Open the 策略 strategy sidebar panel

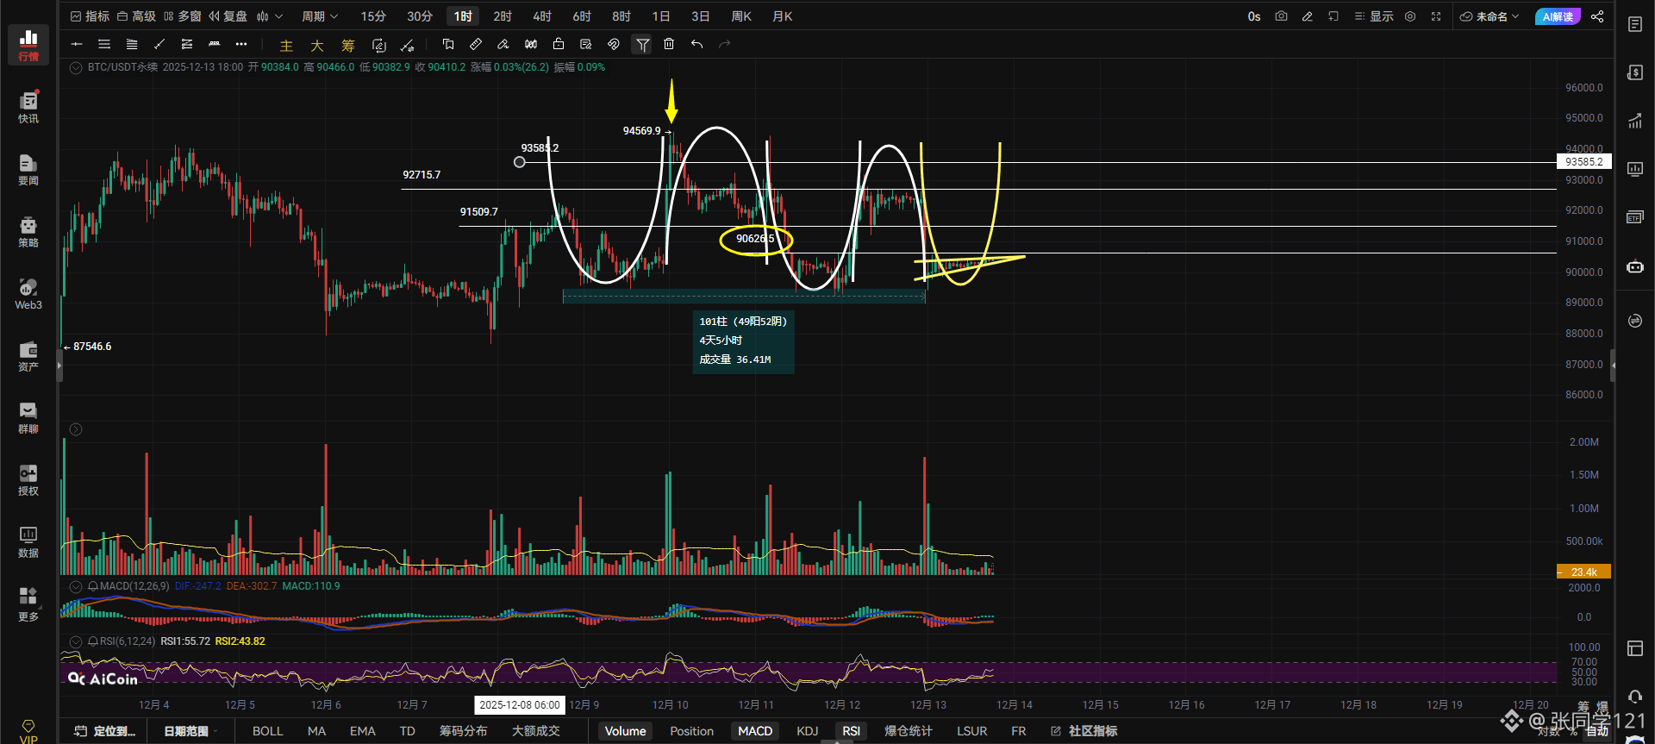[x=28, y=232]
